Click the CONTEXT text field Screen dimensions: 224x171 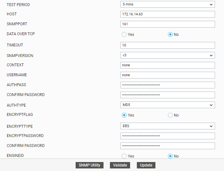(x=168, y=65)
